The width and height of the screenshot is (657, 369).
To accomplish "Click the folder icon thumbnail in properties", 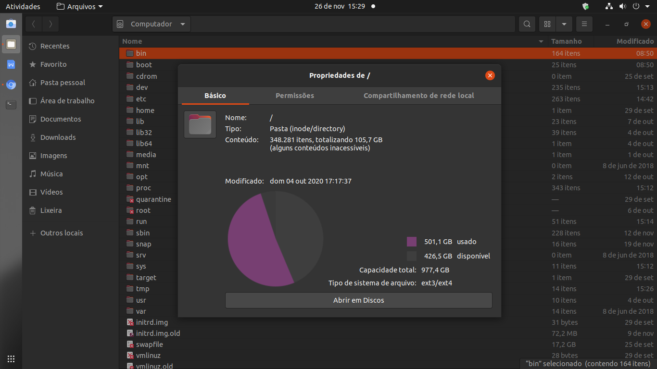I will pos(200,124).
